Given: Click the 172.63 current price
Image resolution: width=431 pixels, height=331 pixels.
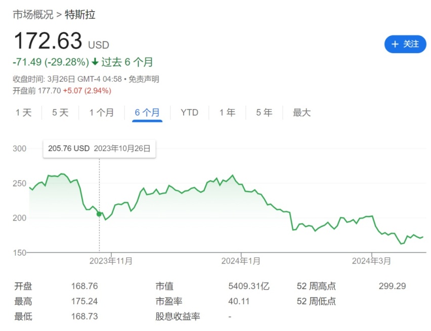Looking at the screenshot, I should pyautogui.click(x=48, y=40).
